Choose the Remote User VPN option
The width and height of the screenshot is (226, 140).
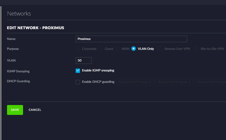[x=160, y=49]
